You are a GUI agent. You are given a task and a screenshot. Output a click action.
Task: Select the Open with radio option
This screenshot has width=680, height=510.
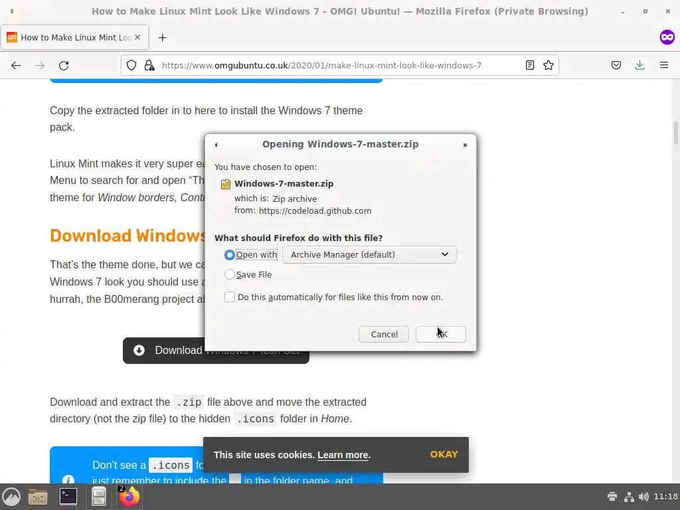(229, 254)
